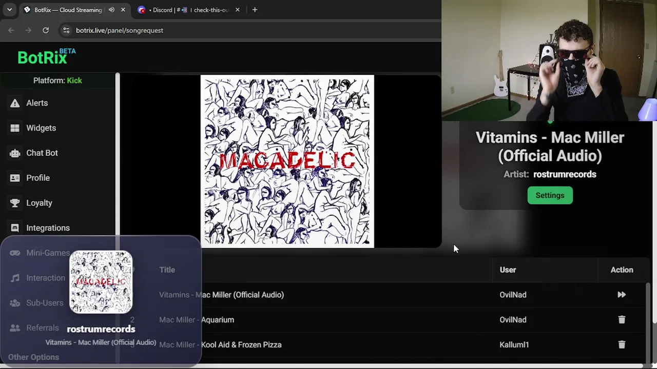This screenshot has height=369, width=657.
Task: Select the Integrations Discord icon
Action: tap(15, 228)
